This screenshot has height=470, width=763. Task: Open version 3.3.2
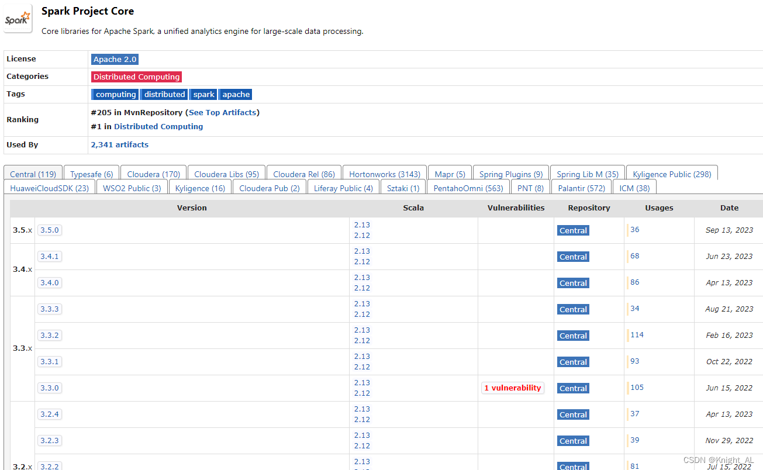(x=50, y=335)
